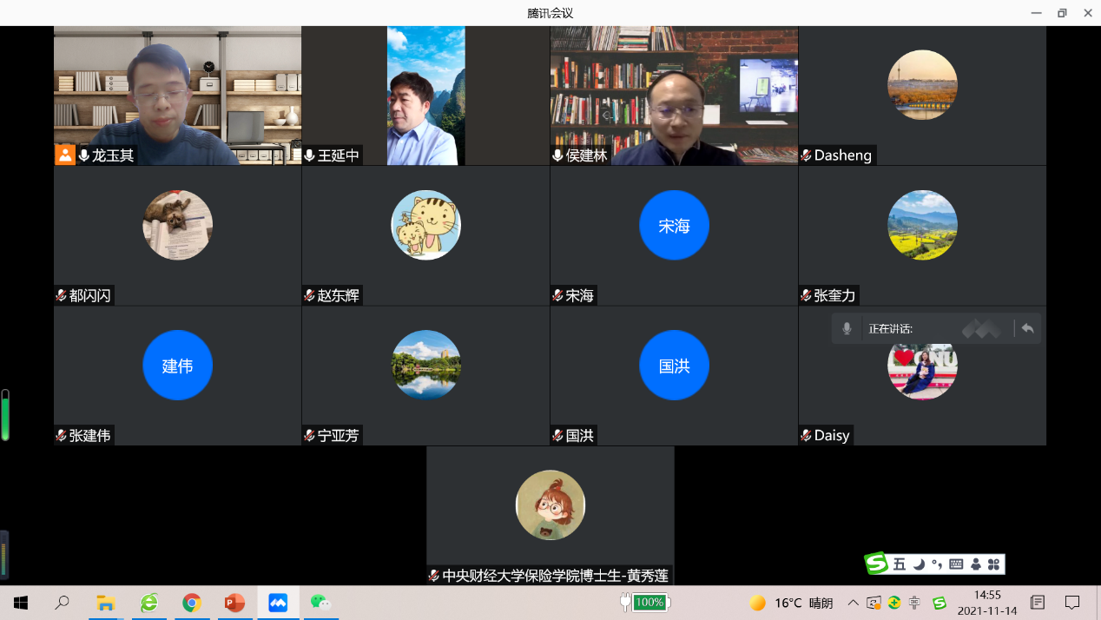Open PowerPoint from the taskbar

pos(234,603)
